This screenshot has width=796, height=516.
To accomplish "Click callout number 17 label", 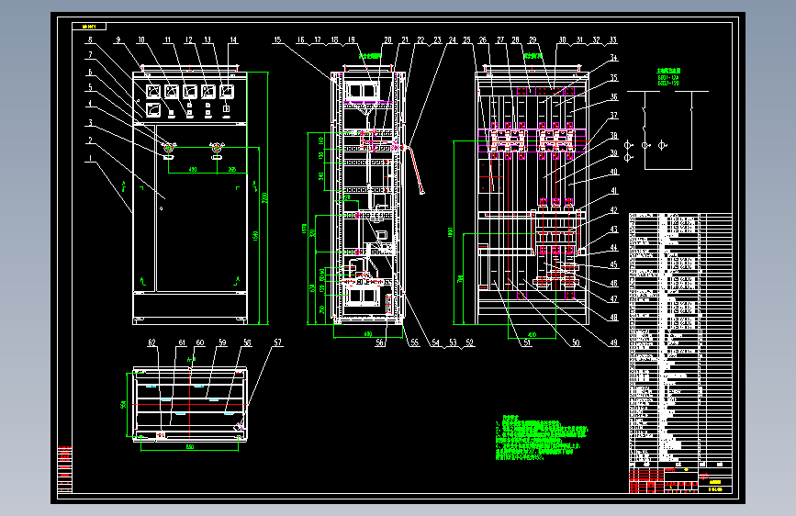I will point(318,39).
